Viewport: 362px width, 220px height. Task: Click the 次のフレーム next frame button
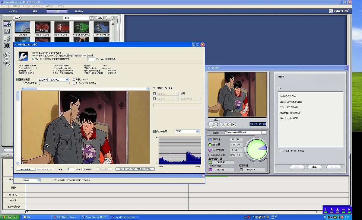pyautogui.click(x=45, y=169)
